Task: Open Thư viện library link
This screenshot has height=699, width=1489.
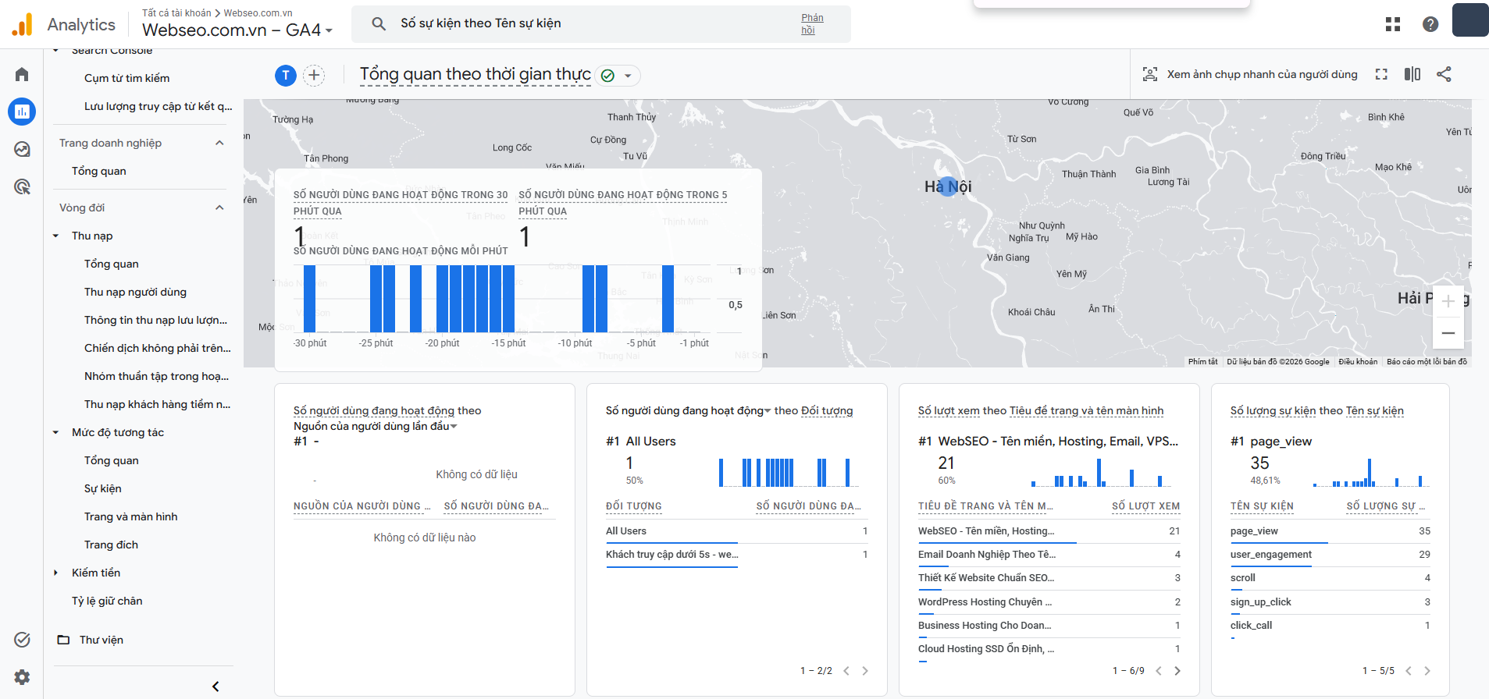Action: pos(102,640)
